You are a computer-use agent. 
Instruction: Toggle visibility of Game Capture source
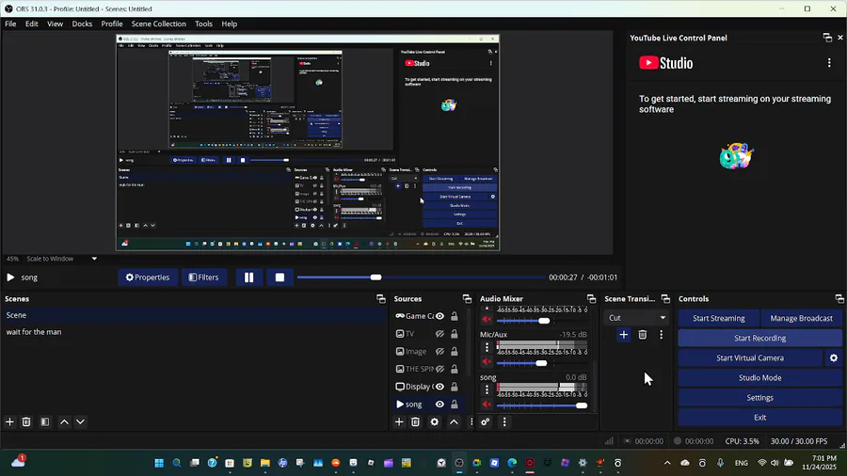(439, 316)
